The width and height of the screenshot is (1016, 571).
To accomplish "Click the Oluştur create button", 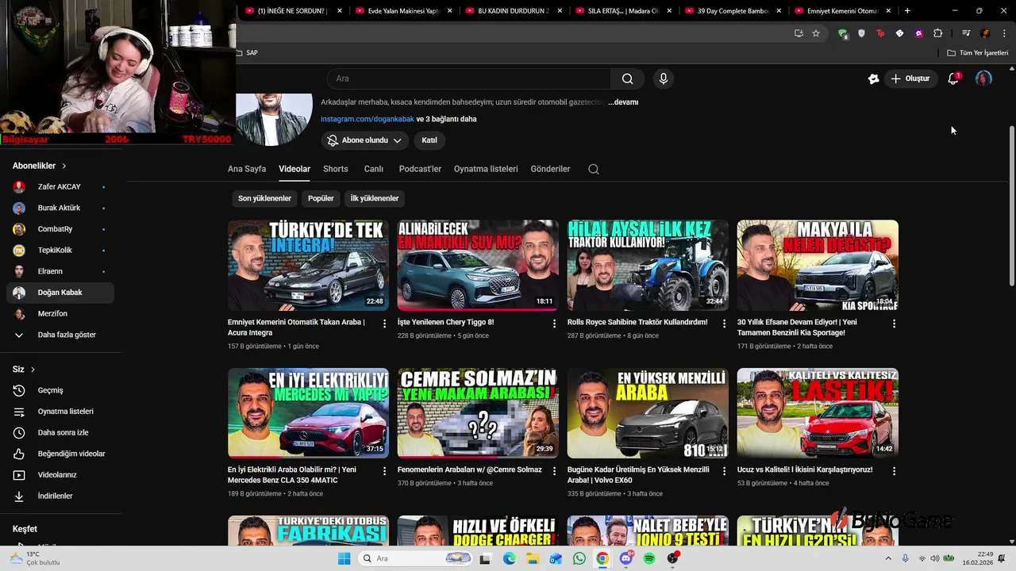I will point(910,79).
